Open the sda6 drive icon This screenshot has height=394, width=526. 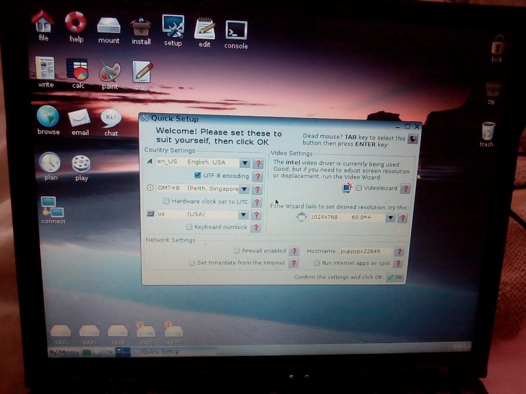tap(118, 334)
